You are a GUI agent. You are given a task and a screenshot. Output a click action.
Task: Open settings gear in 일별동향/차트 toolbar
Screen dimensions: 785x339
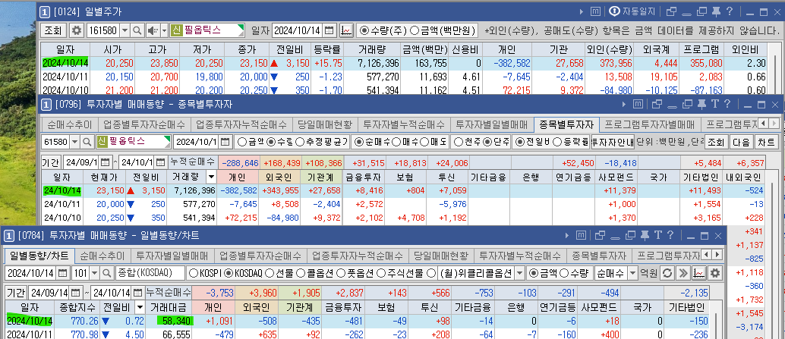(715, 273)
